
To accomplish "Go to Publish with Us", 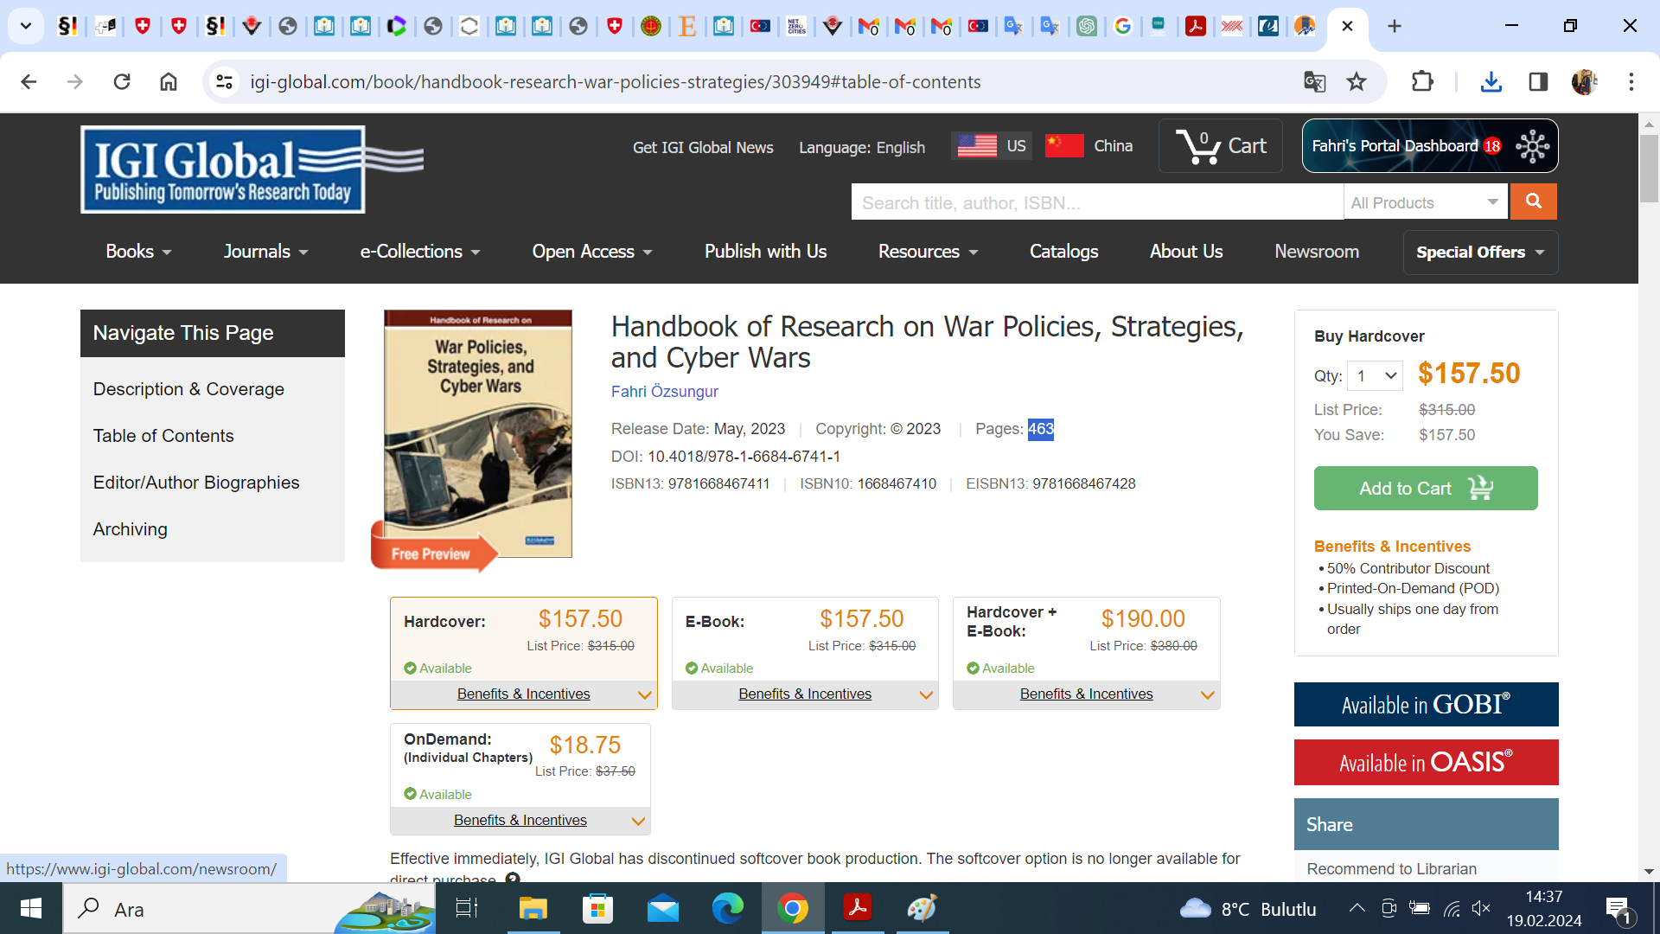I will tap(765, 252).
